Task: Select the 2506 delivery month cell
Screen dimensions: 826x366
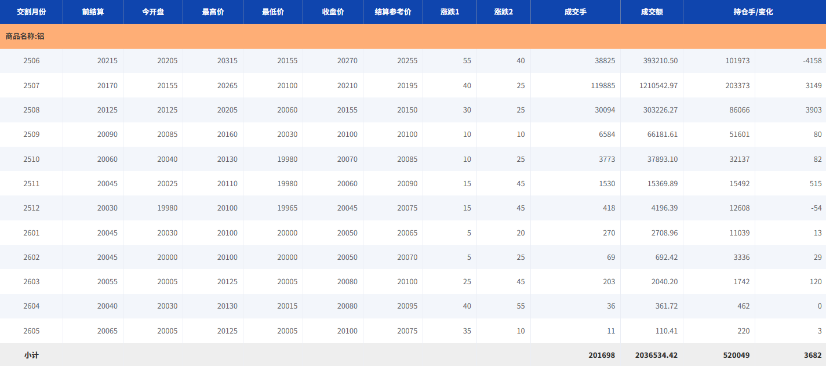Action: tap(31, 61)
